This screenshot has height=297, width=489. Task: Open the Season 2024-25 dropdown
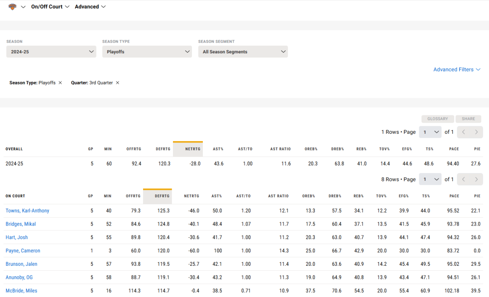click(51, 52)
